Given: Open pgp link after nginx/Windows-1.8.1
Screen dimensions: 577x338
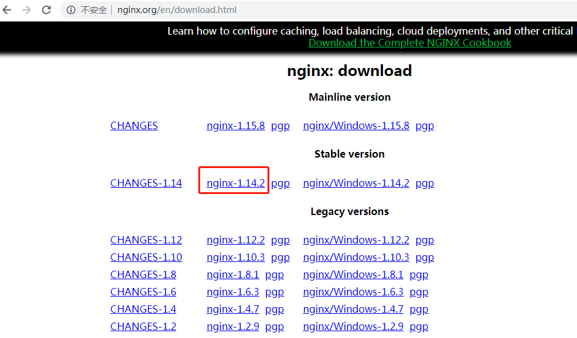Looking at the screenshot, I should click(419, 276).
